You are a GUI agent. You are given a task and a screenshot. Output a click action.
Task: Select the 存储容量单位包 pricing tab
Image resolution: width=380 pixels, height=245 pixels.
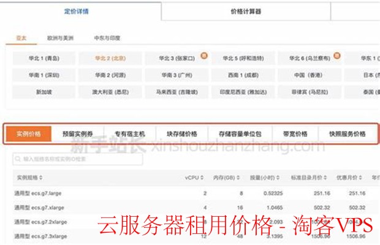[240, 134]
